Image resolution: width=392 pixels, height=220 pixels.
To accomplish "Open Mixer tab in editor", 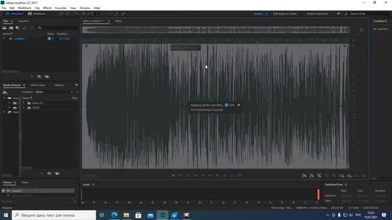I will tap(118, 21).
